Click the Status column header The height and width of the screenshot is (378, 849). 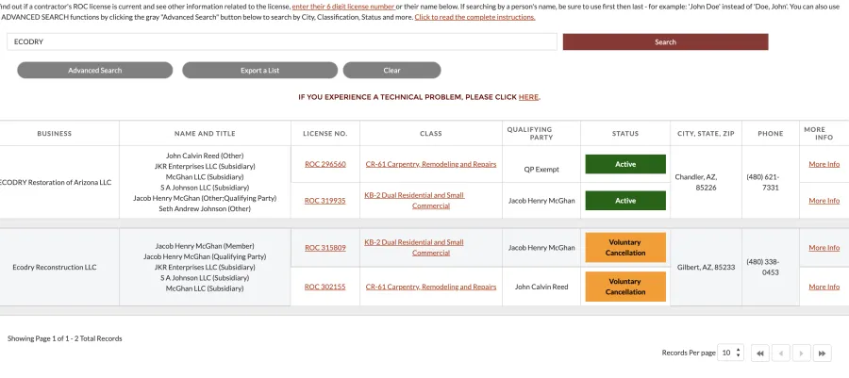(624, 134)
